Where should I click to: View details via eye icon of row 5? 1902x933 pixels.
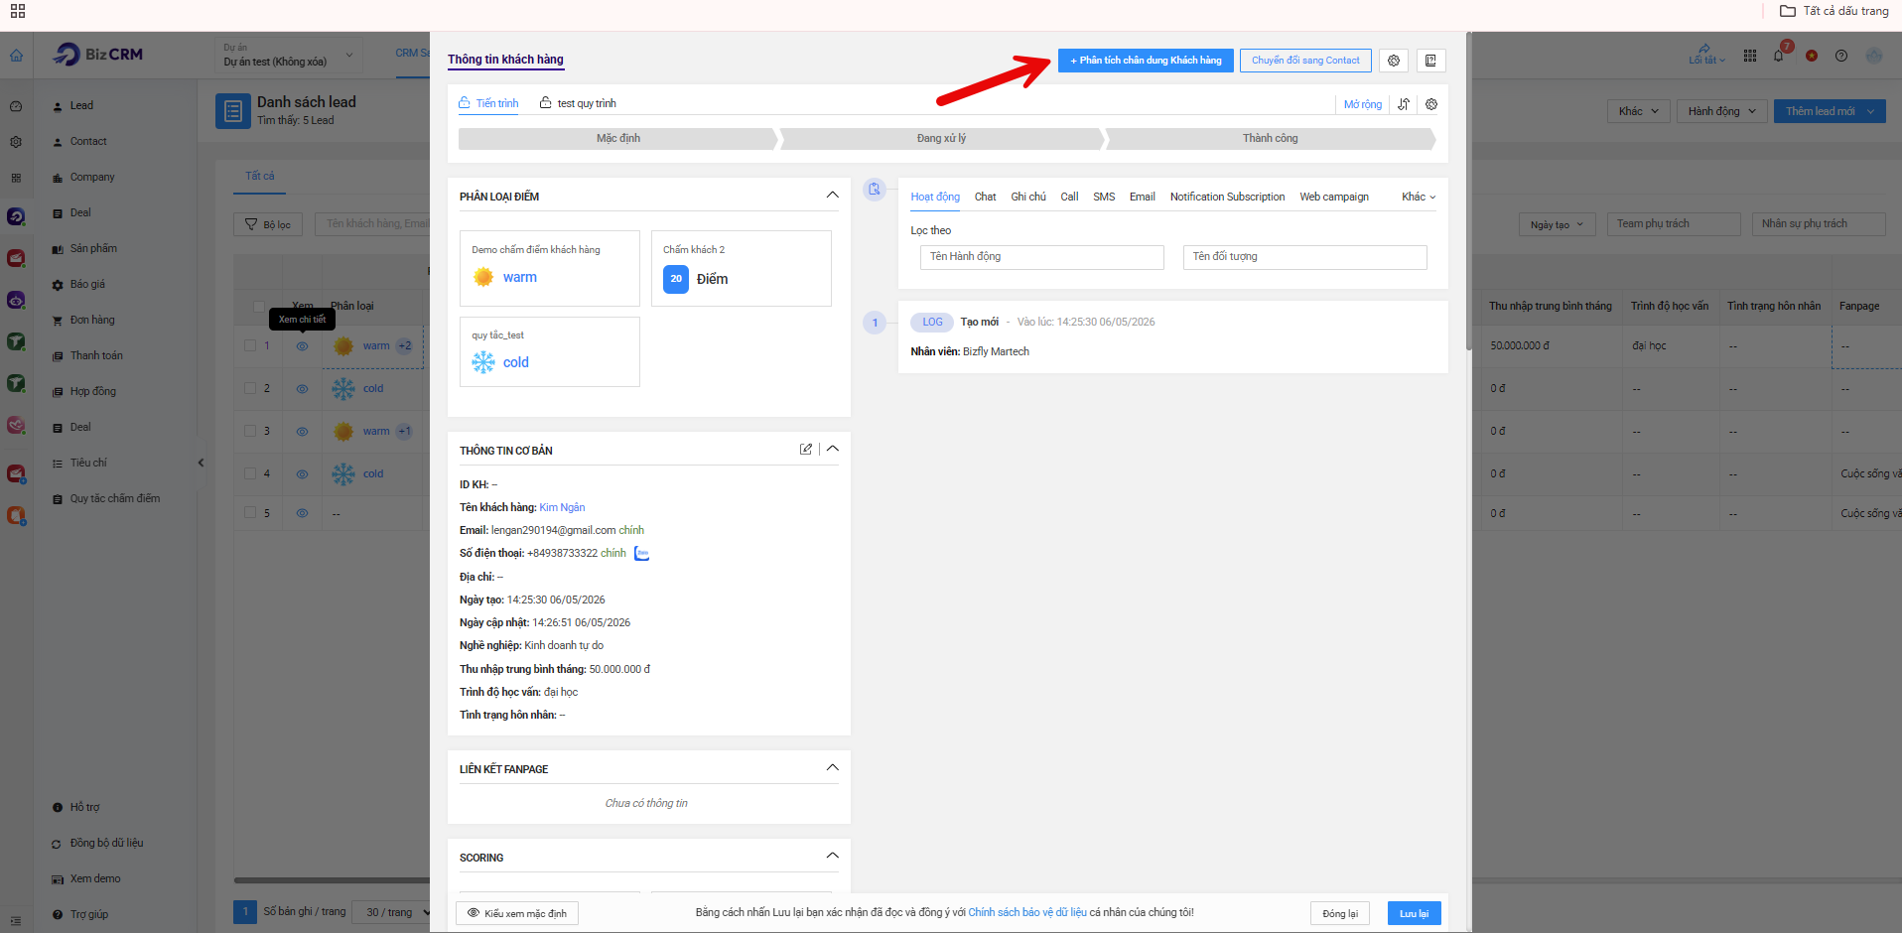302,512
